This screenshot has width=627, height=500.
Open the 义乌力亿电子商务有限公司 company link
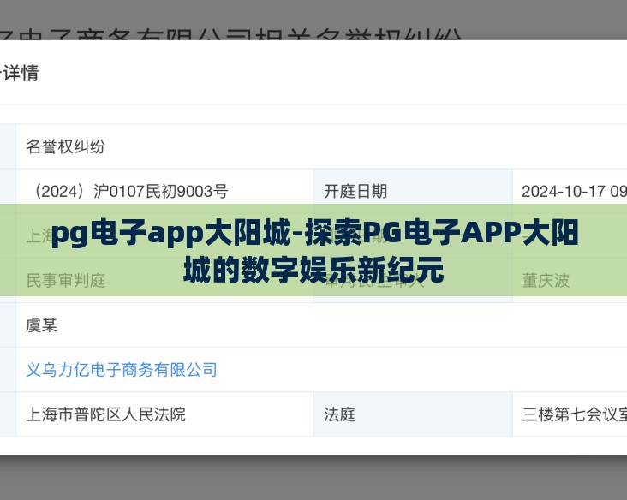[x=122, y=370]
